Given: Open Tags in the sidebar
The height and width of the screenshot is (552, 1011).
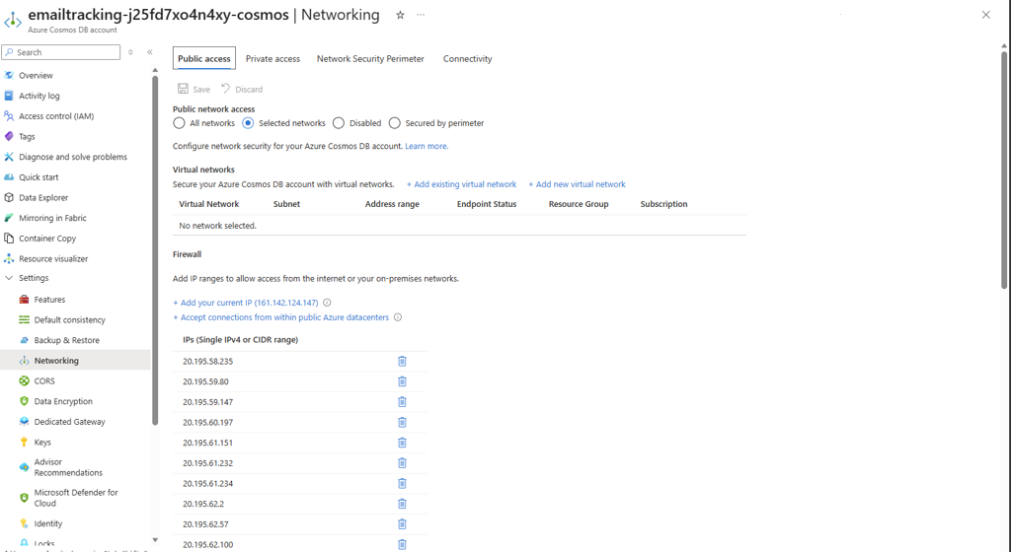Looking at the screenshot, I should tap(27, 136).
